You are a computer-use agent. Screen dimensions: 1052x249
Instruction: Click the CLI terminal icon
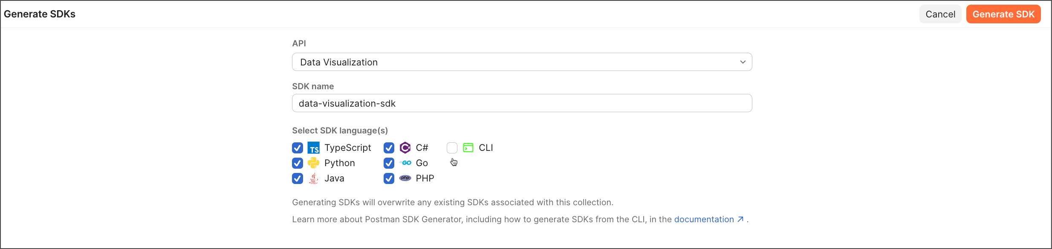click(468, 148)
